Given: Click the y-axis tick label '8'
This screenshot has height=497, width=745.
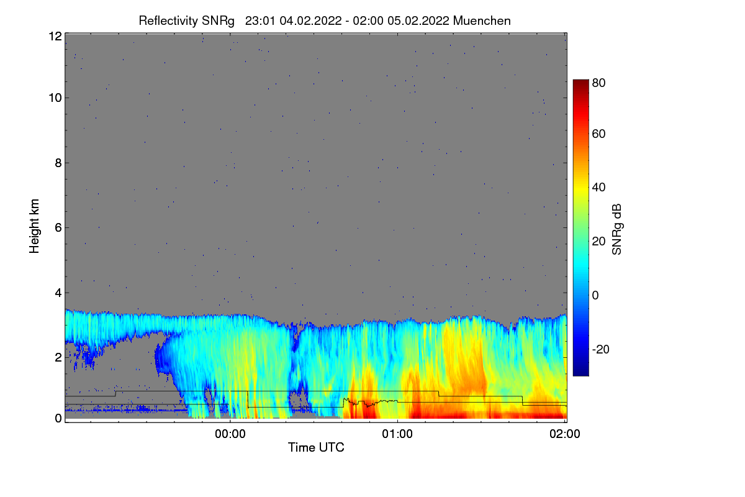Looking at the screenshot, I should coord(58,163).
